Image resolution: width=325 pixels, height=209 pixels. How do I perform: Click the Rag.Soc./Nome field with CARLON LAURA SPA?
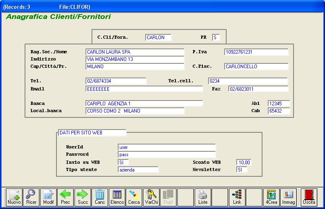coord(135,52)
